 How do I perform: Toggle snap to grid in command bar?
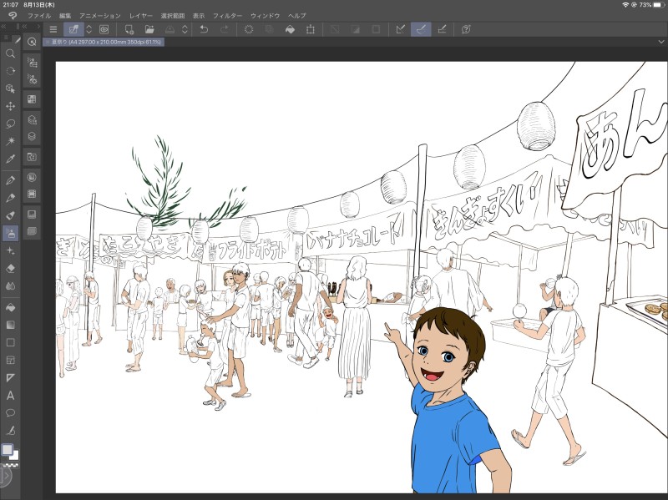pos(443,29)
